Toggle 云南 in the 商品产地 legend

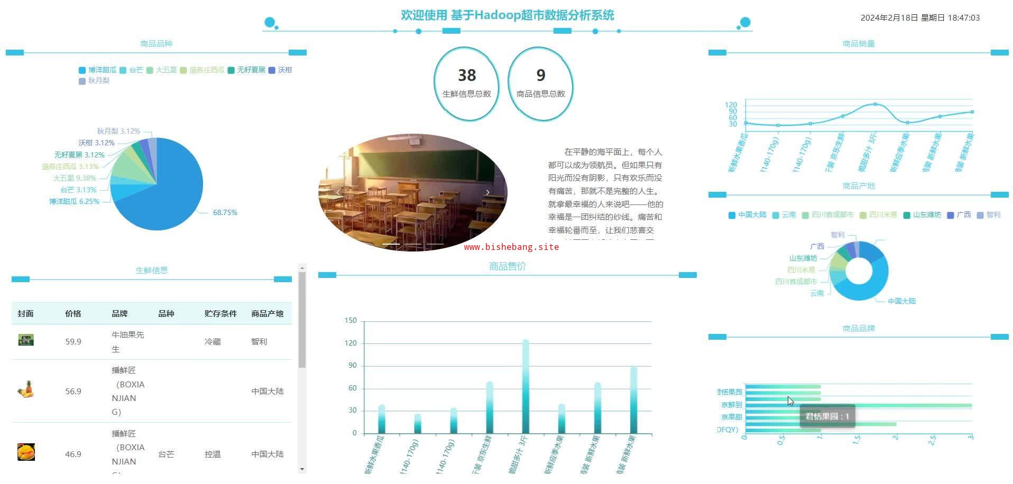[784, 215]
